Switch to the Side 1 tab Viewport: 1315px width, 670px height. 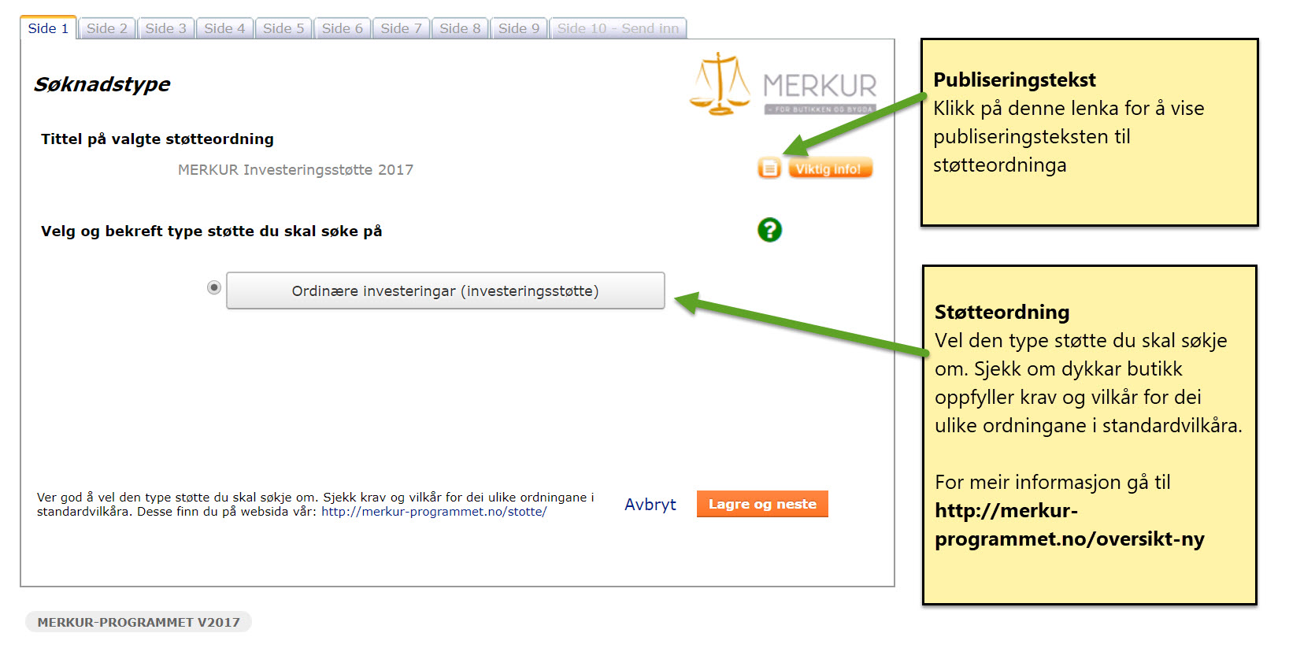[48, 28]
